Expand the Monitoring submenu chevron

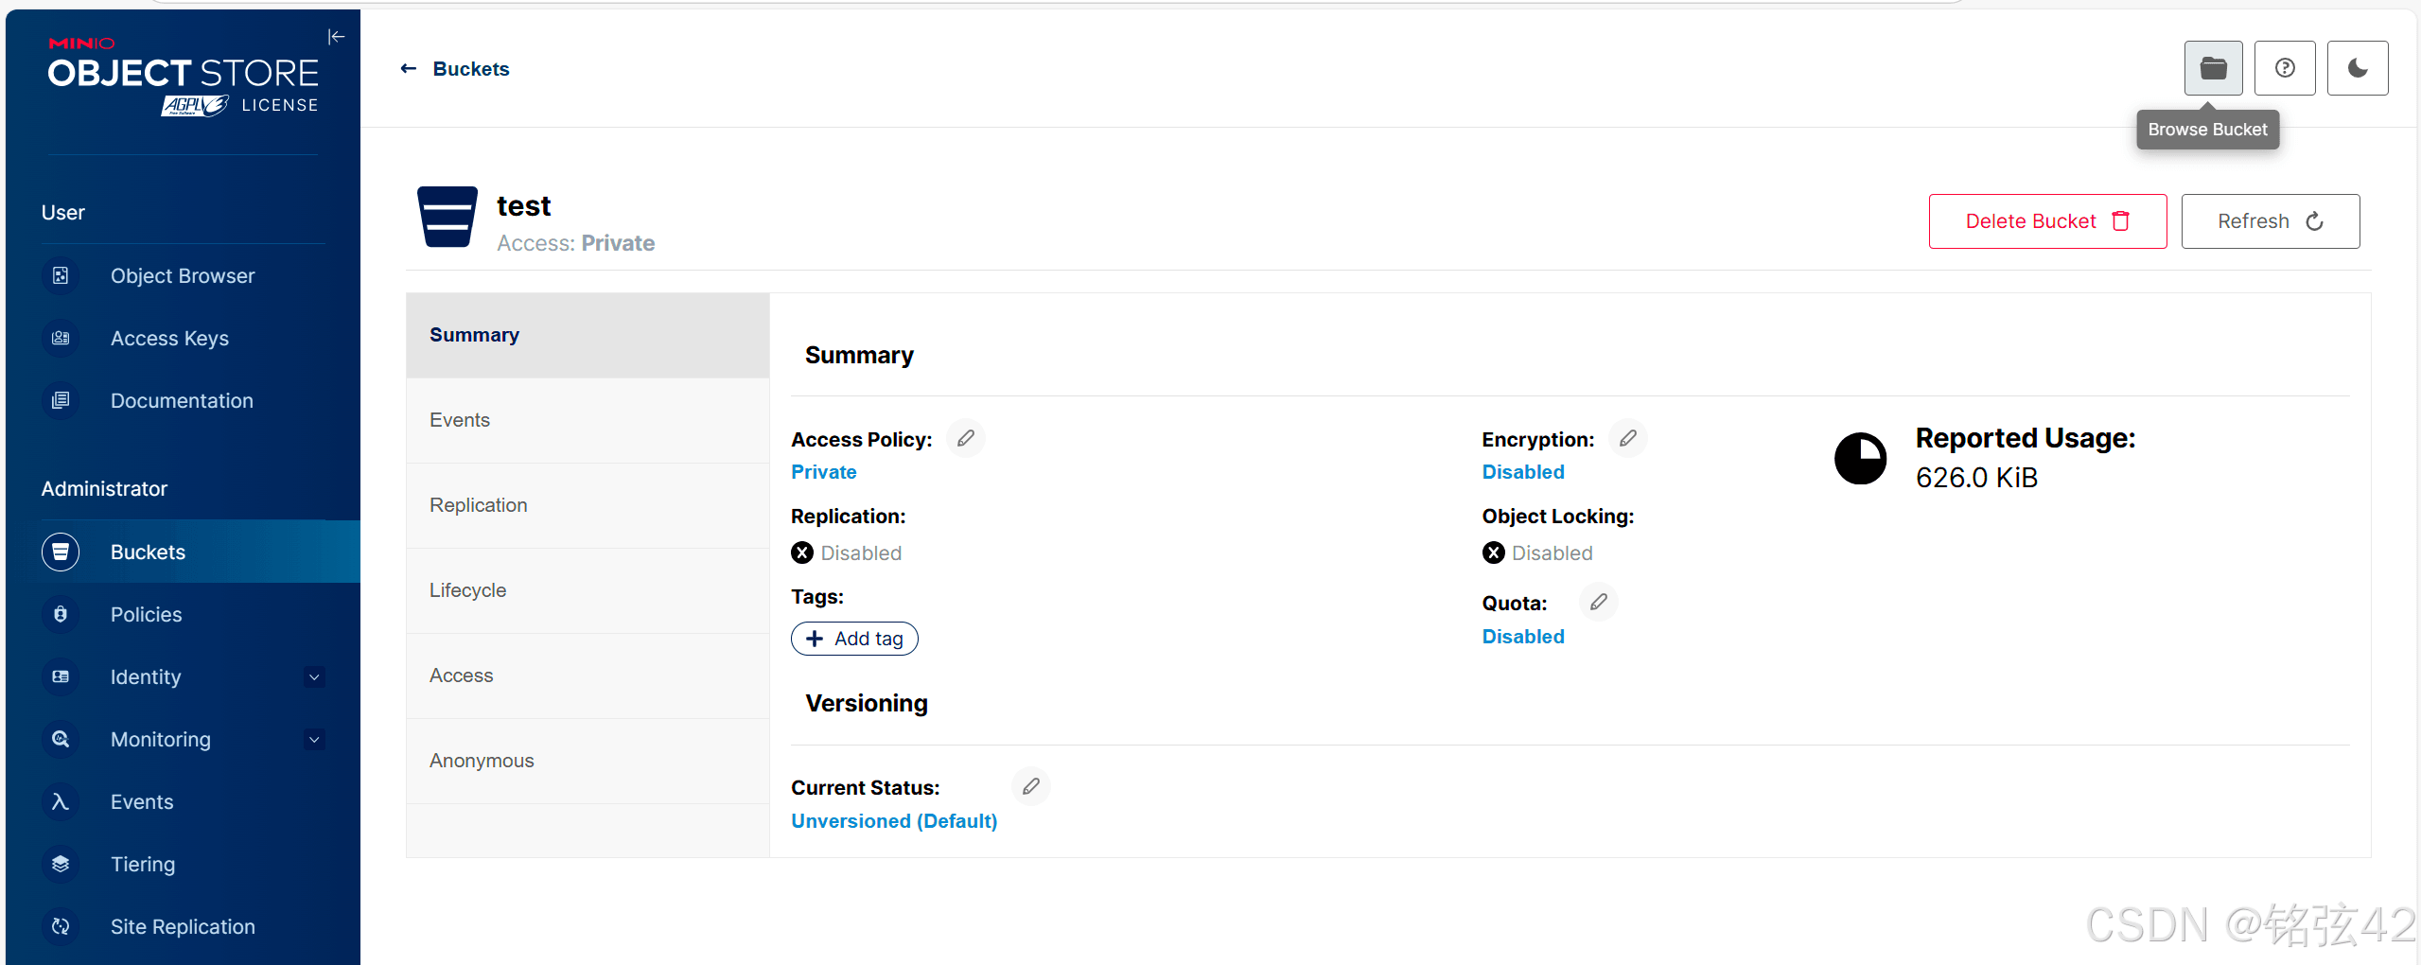point(314,740)
